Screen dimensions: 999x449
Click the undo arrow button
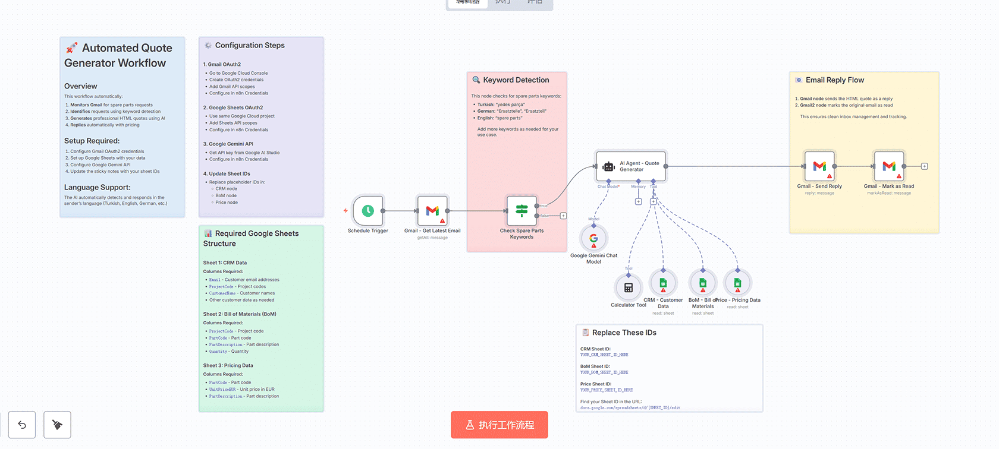pyautogui.click(x=22, y=425)
